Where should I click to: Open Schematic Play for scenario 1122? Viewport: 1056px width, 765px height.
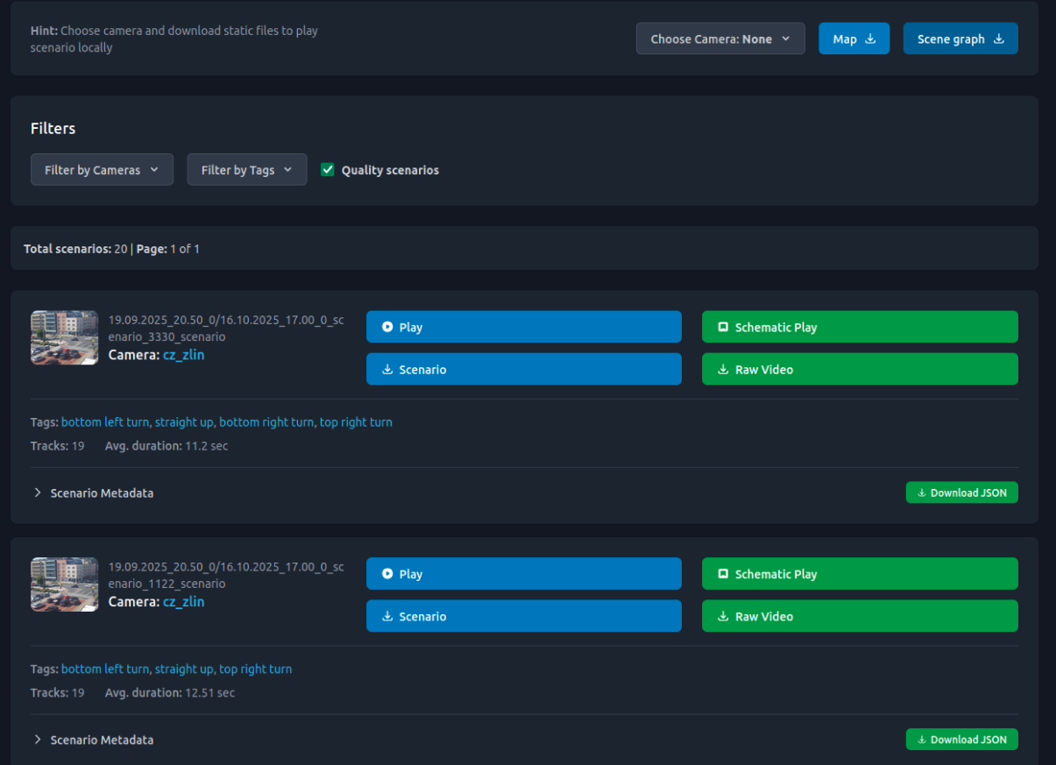click(x=859, y=574)
